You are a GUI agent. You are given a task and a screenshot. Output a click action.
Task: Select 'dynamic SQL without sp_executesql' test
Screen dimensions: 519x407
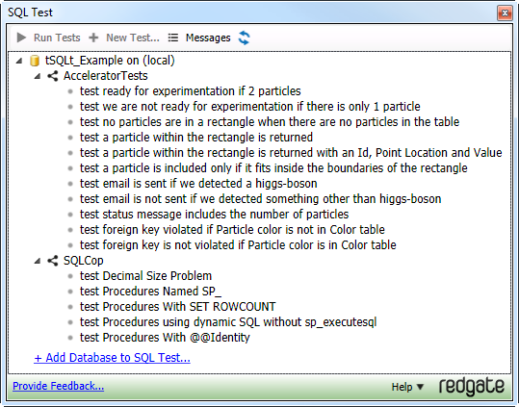click(228, 322)
